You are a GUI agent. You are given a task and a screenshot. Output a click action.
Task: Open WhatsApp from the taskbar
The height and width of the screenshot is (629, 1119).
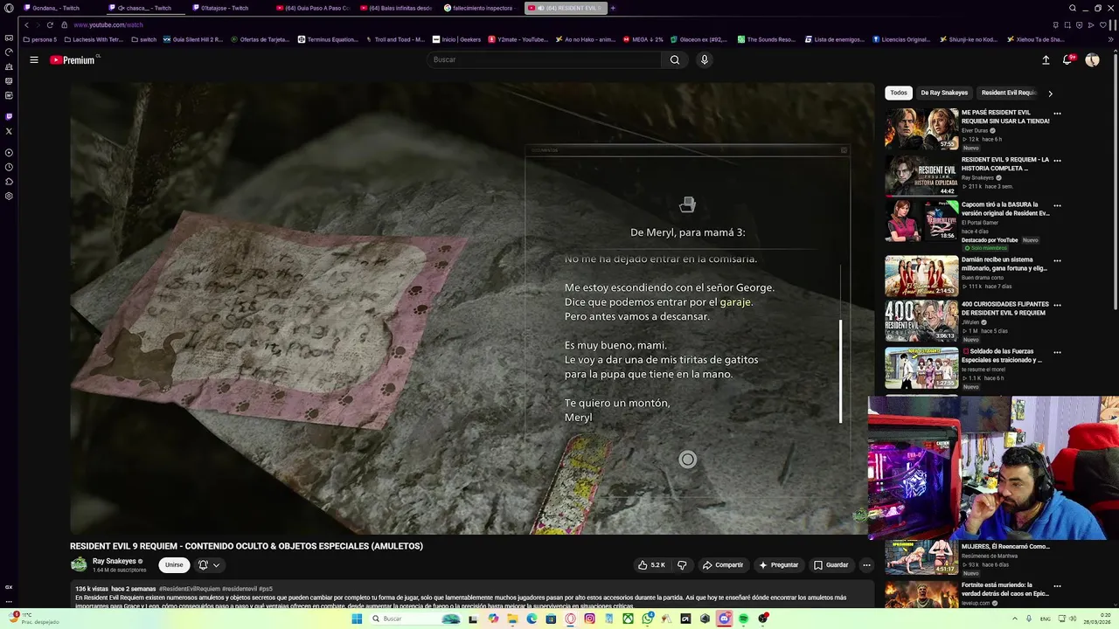coord(647,619)
